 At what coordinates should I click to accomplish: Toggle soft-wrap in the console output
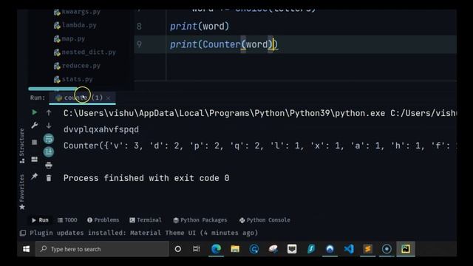point(49,139)
